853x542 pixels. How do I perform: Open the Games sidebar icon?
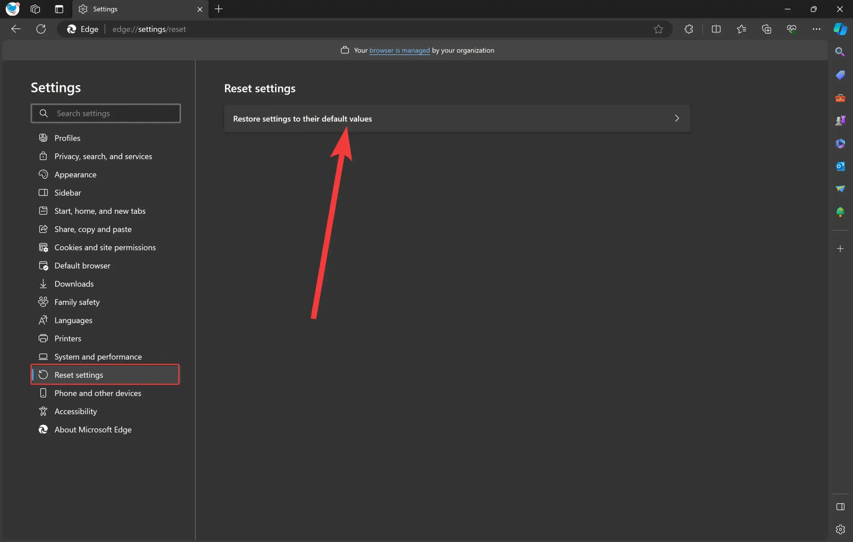coord(840,120)
